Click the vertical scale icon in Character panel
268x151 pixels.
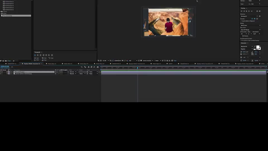[241, 60]
